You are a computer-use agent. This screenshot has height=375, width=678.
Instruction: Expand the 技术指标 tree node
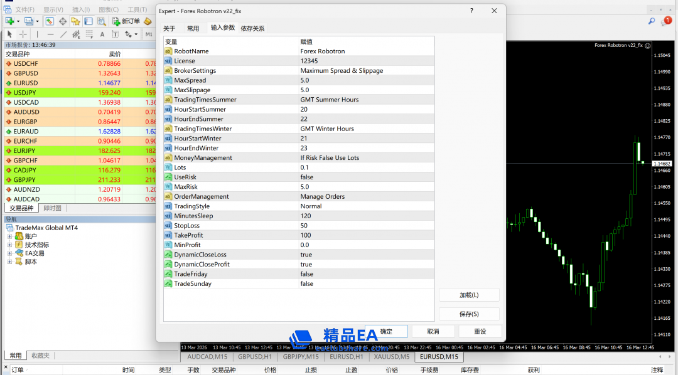[x=10, y=245]
